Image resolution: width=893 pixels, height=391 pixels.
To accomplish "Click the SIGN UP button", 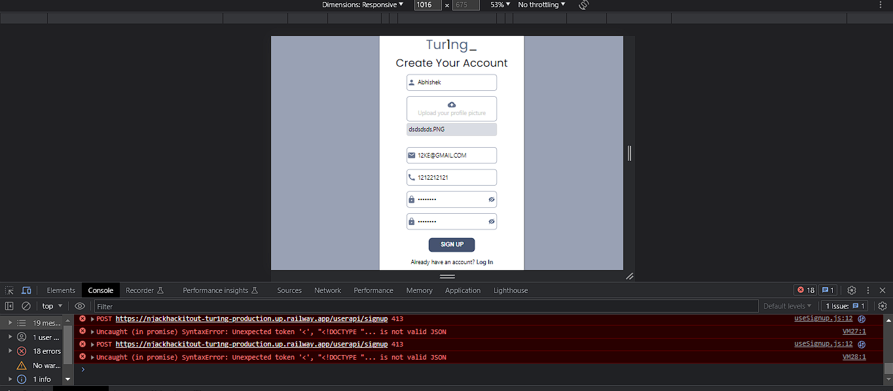I will 452,245.
